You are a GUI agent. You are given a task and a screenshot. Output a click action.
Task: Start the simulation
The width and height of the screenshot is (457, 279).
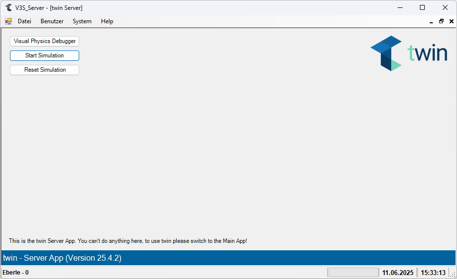(45, 55)
